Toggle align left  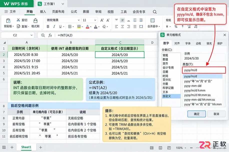click(116, 26)
